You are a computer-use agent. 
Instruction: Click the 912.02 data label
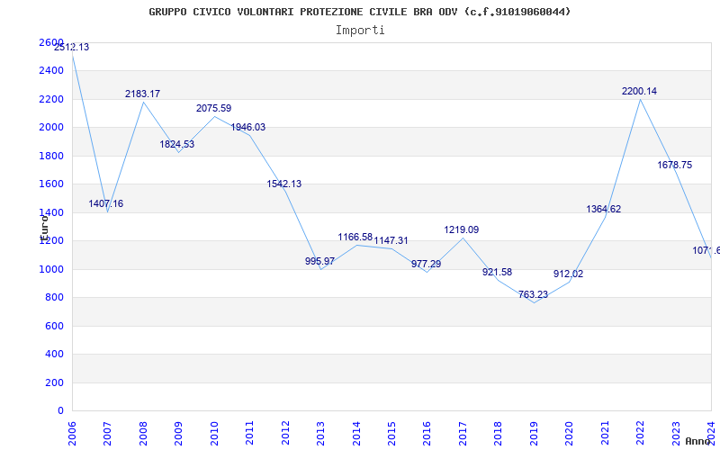tap(569, 274)
